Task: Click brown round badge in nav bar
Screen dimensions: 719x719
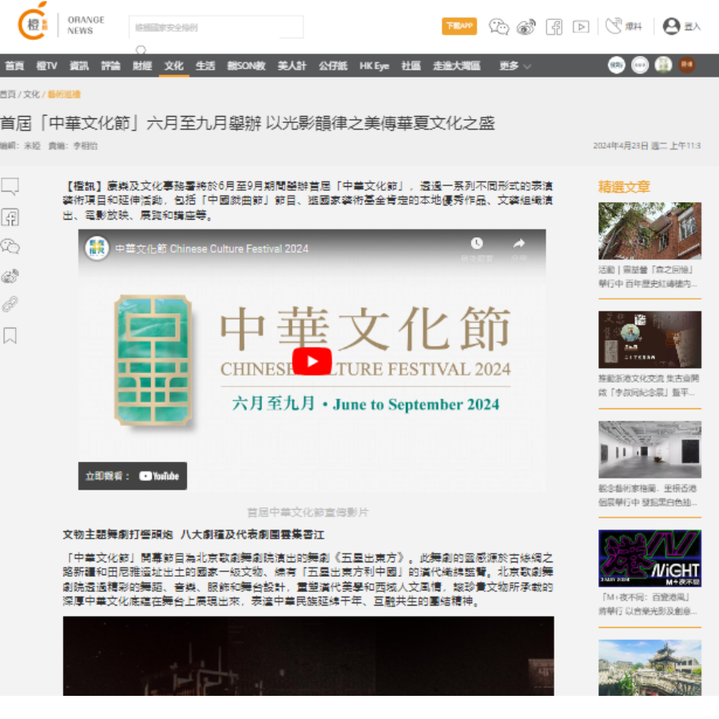Action: (x=686, y=66)
